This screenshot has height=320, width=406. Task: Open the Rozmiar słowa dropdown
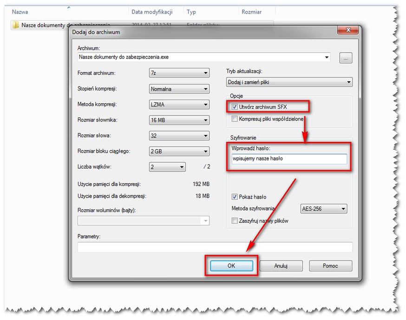click(x=179, y=136)
